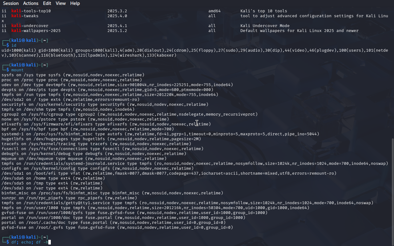Click the kali-tools-top10 package name
This screenshot has height=246, width=394.
(31, 11)
